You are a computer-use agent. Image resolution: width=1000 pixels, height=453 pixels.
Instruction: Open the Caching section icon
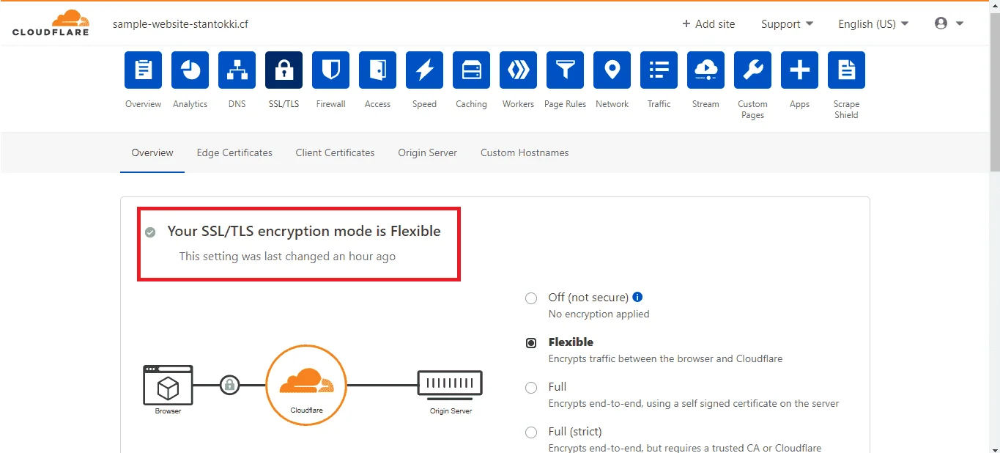[x=471, y=70]
